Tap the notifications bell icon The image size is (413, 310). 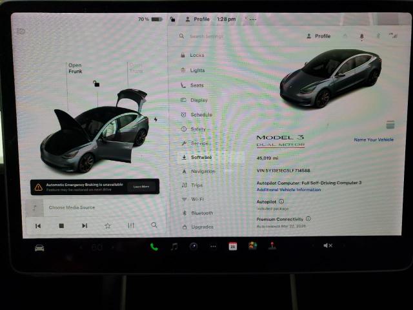click(x=362, y=37)
